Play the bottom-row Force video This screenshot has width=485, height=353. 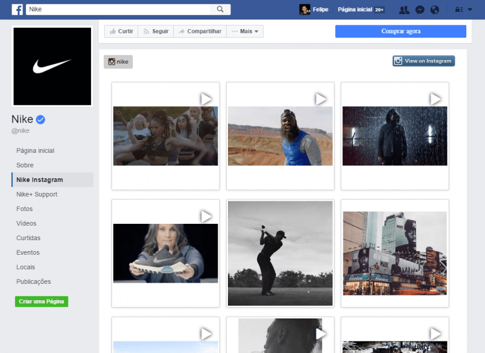(435, 334)
